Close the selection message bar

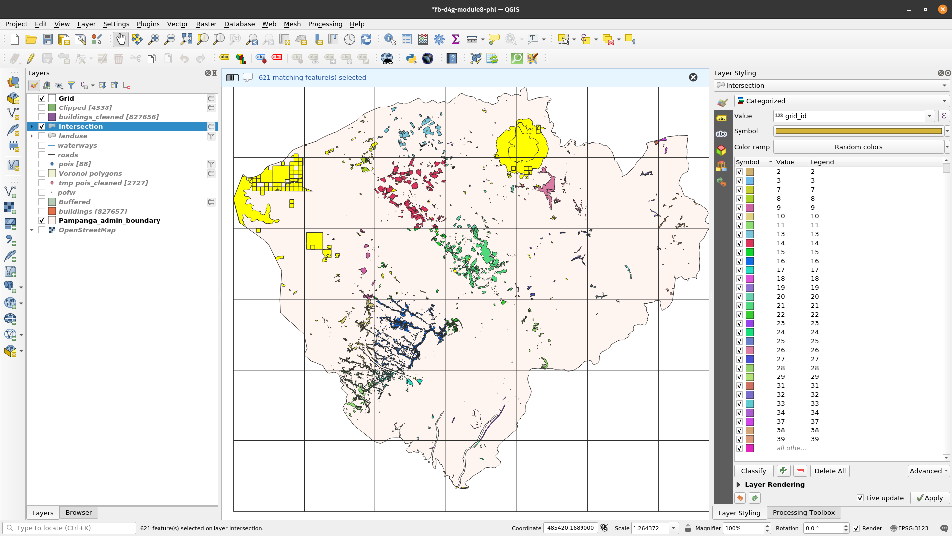pos(693,77)
